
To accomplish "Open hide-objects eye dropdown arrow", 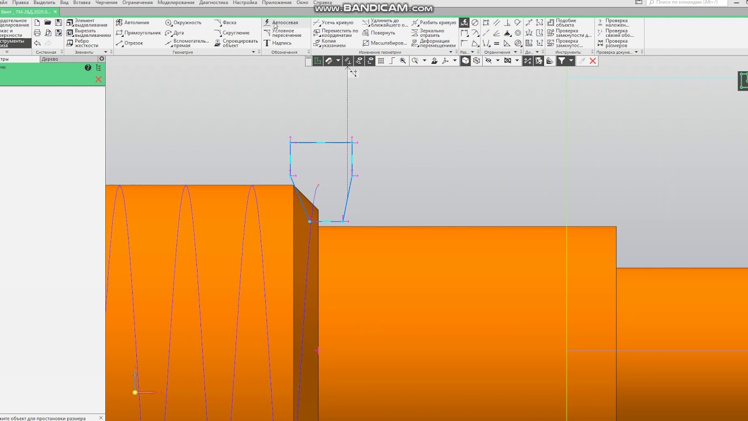I will [498, 61].
